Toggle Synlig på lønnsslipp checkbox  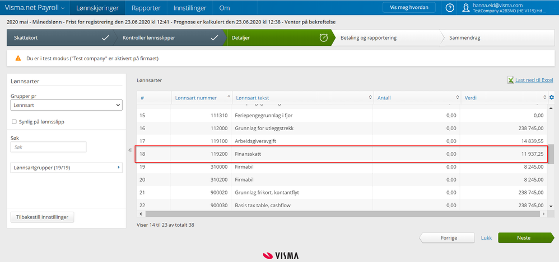(x=14, y=122)
